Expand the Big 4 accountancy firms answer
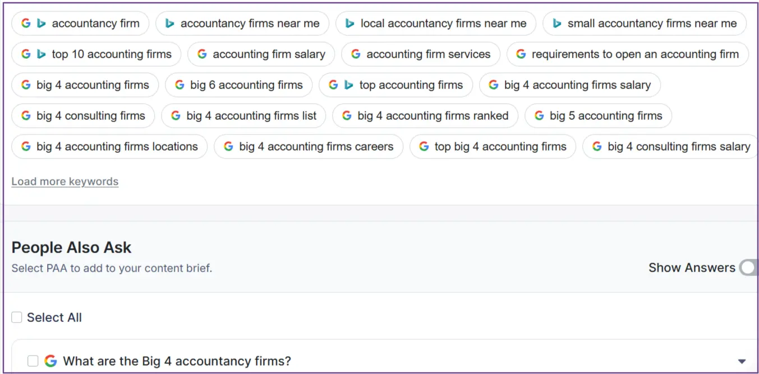This screenshot has height=374, width=759. click(x=742, y=361)
